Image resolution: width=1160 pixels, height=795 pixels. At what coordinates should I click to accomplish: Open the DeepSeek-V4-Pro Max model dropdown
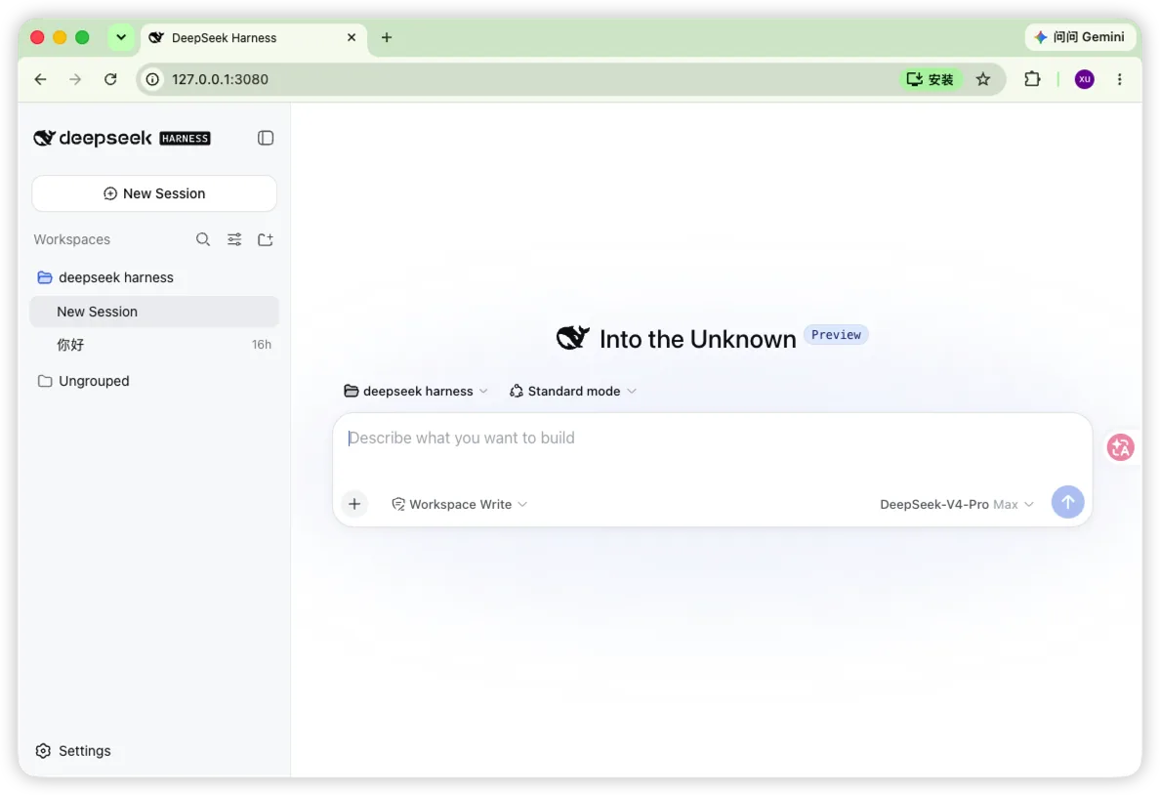click(x=956, y=504)
